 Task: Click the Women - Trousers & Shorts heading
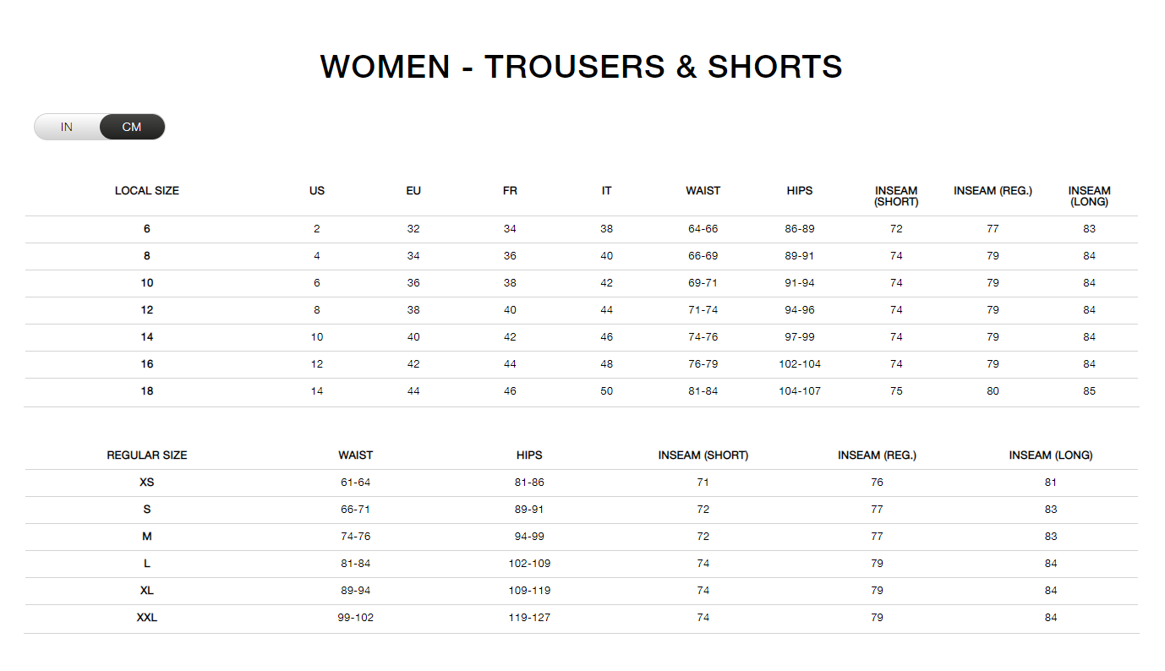click(x=582, y=67)
